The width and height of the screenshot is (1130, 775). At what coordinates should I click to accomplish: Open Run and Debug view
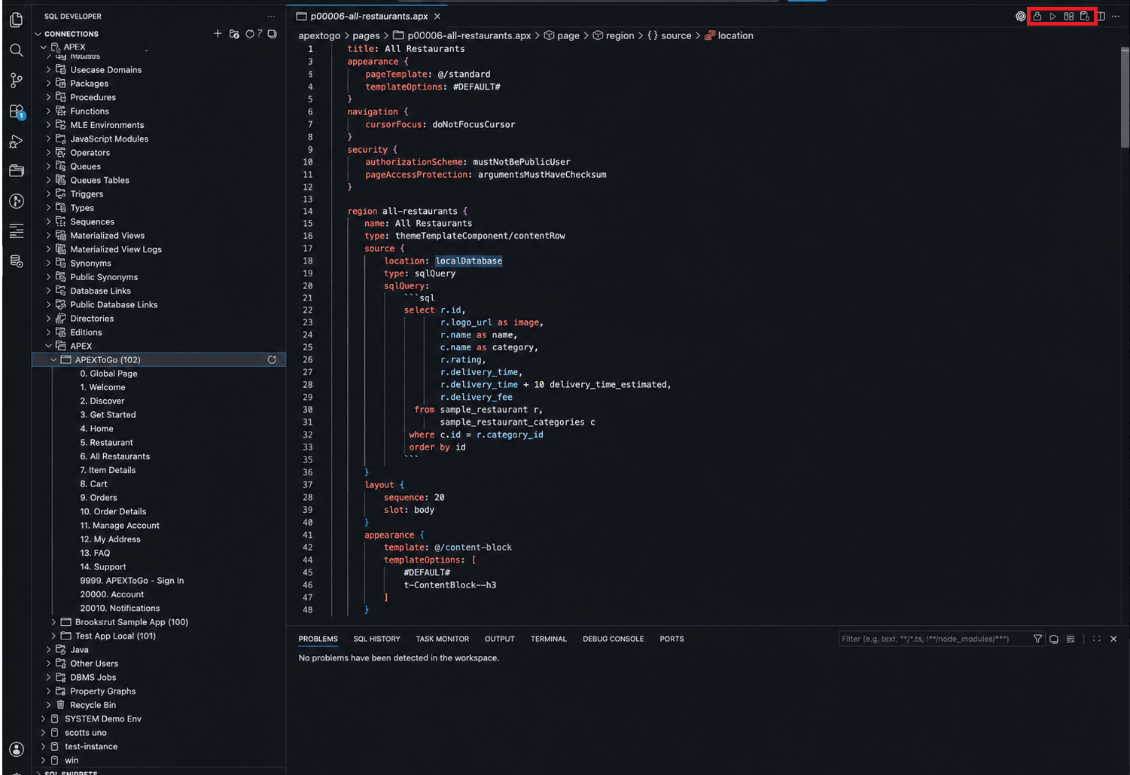point(16,142)
